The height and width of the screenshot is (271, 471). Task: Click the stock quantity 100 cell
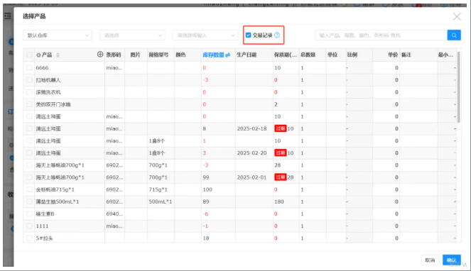tap(207, 189)
